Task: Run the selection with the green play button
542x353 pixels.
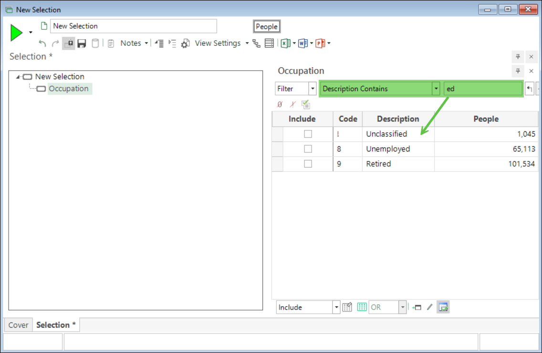Action: [x=16, y=33]
